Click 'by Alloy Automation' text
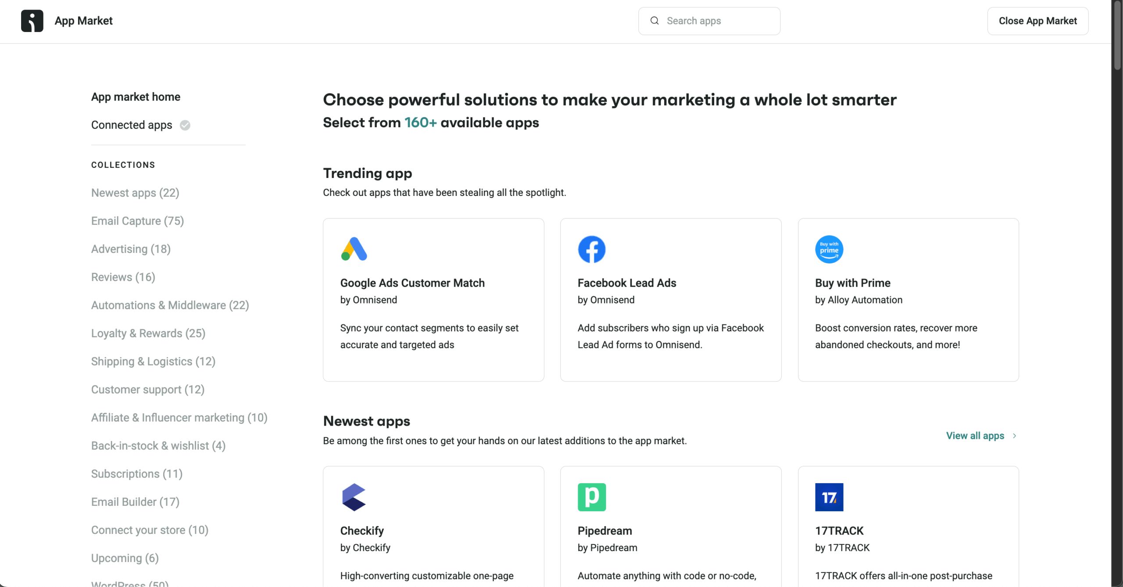Screen dimensions: 1123x587 [859, 300]
